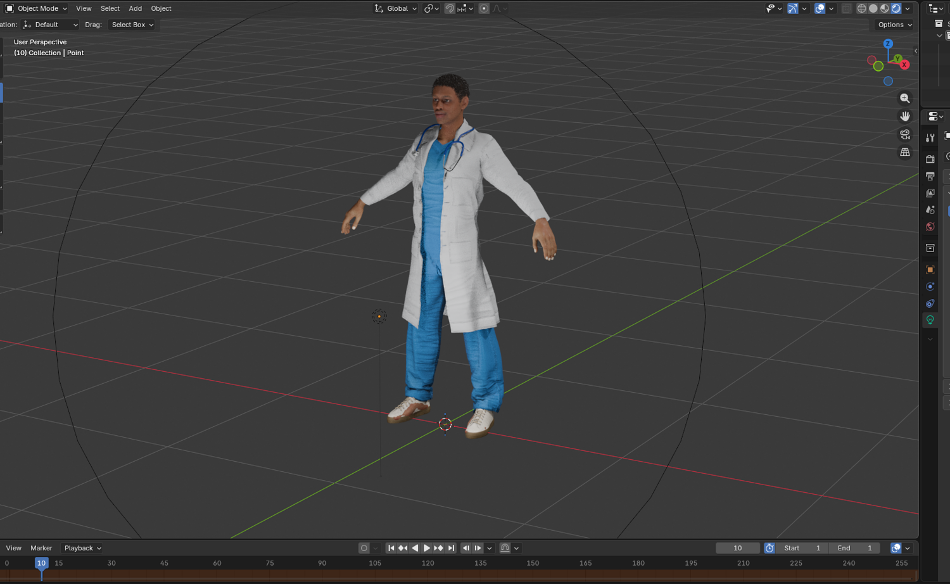
Task: Toggle viewport overlays
Action: pos(820,8)
